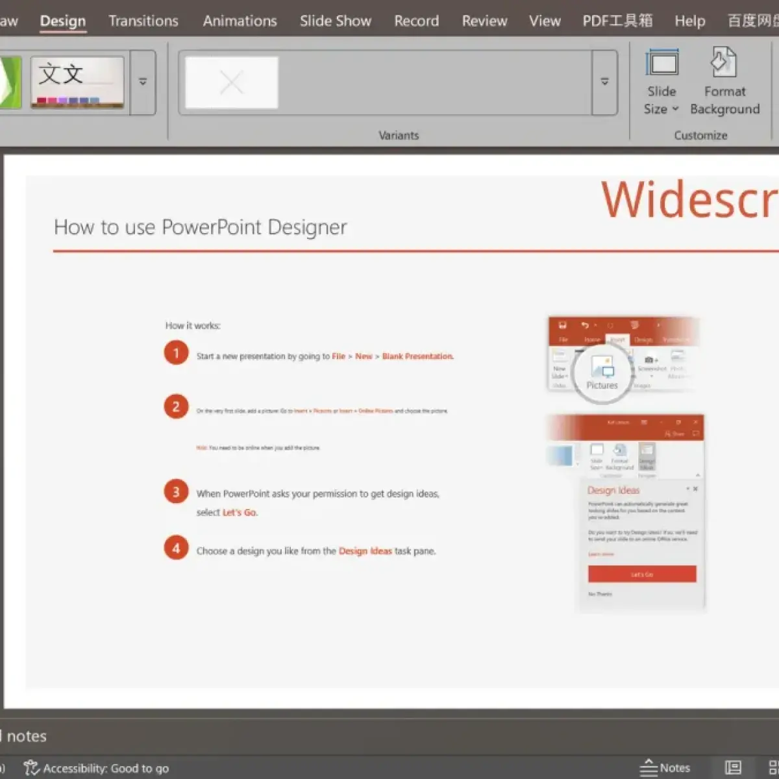
Task: Open the Format Background pane
Action: click(724, 82)
